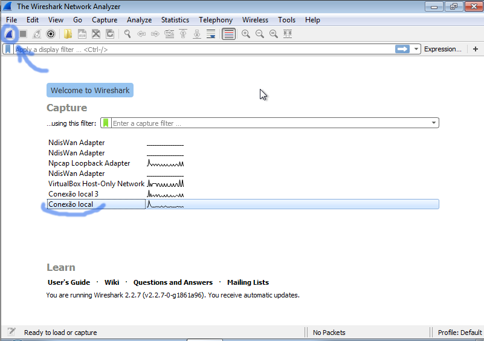
Task: Close this capture file icon
Action: 96,34
